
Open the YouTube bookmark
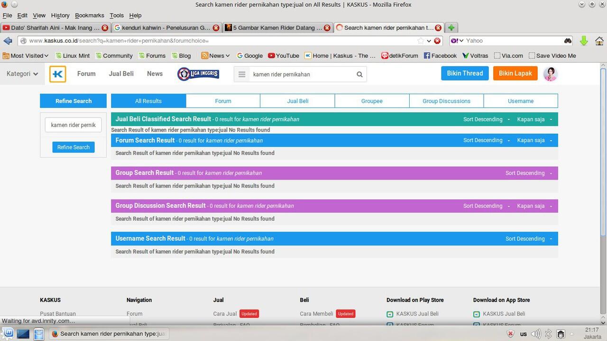tap(283, 55)
